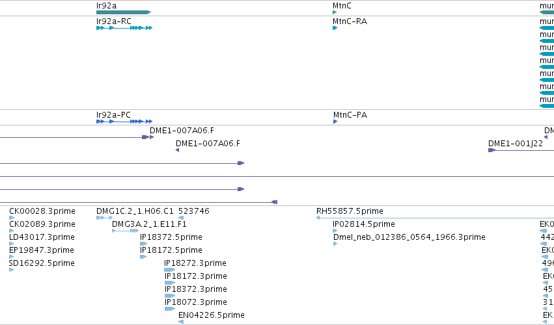Select the Ir92a-RC transcript label

[114, 21]
